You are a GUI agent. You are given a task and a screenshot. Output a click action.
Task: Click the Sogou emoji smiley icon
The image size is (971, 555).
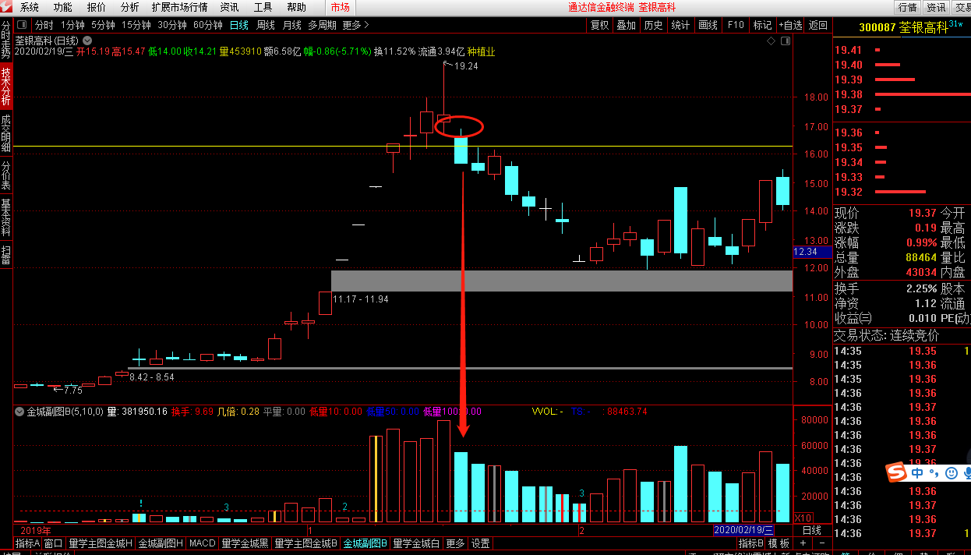tap(952, 472)
